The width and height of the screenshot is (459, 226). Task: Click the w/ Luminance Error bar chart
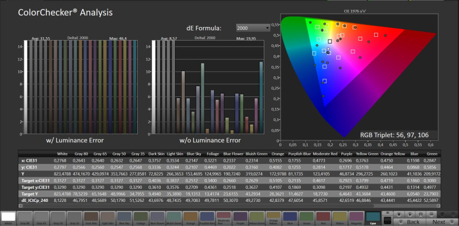[80, 87]
